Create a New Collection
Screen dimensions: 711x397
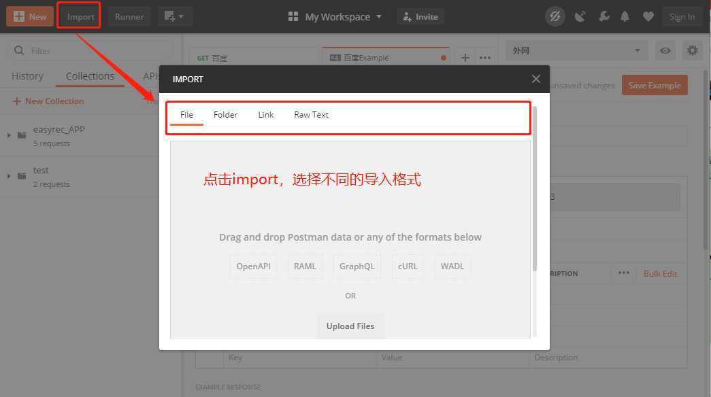[48, 101]
